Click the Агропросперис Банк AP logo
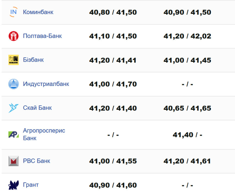Viewport: 235px width, 193px height. click(x=13, y=134)
